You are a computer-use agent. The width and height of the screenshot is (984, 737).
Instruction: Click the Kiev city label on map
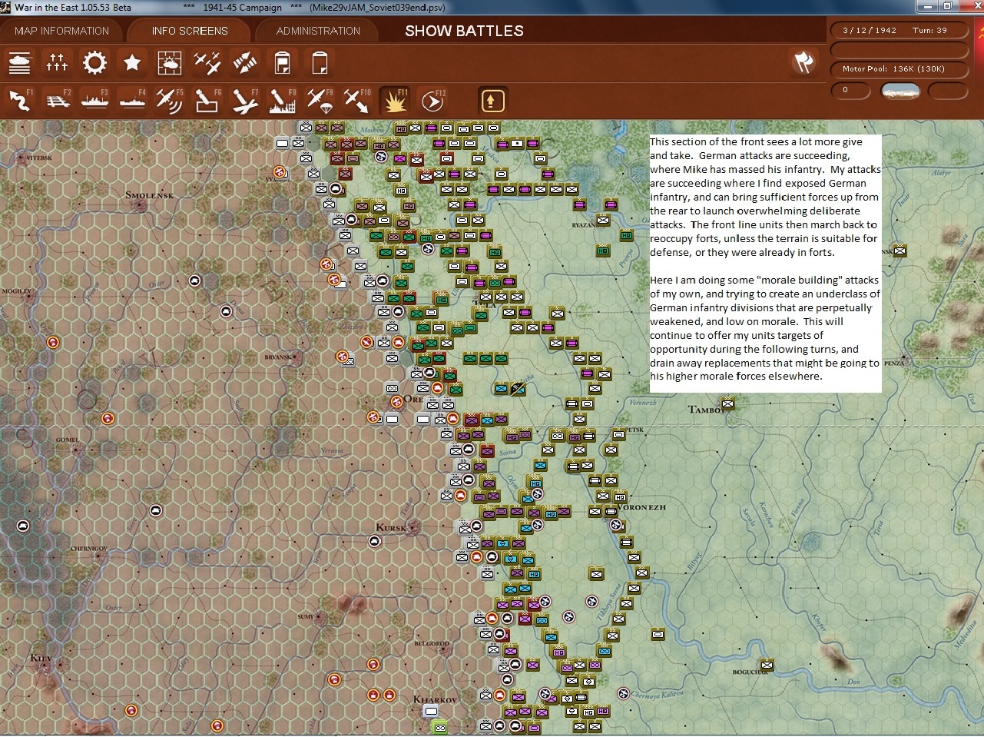[40, 659]
